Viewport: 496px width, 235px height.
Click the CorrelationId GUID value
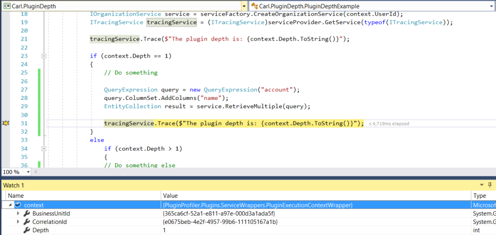(220, 222)
